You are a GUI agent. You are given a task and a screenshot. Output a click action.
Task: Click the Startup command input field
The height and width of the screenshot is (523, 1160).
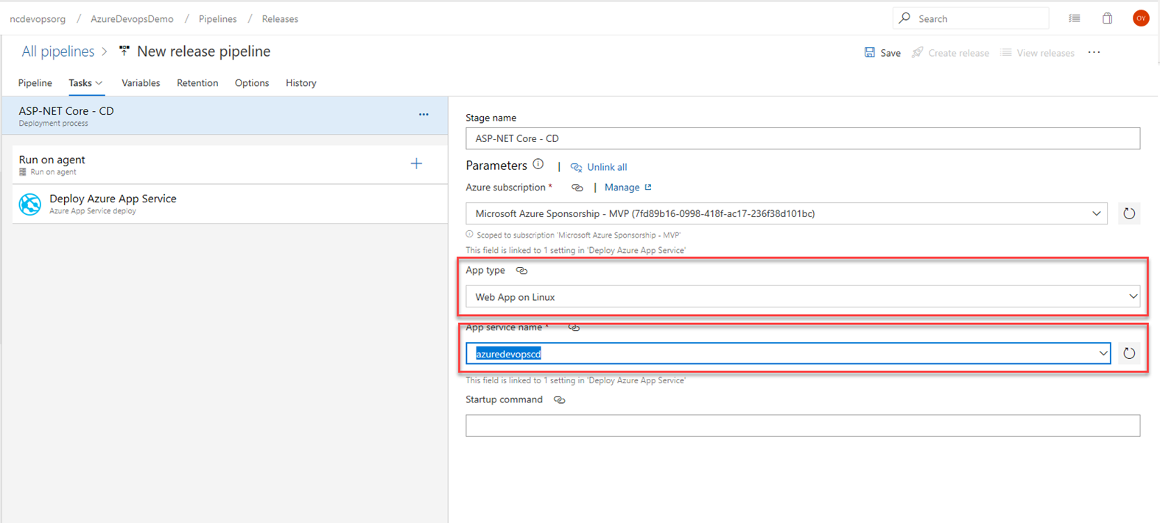coord(803,425)
